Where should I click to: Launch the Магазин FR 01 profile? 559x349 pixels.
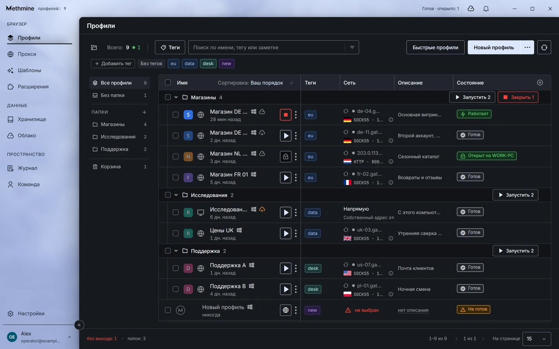[286, 178]
